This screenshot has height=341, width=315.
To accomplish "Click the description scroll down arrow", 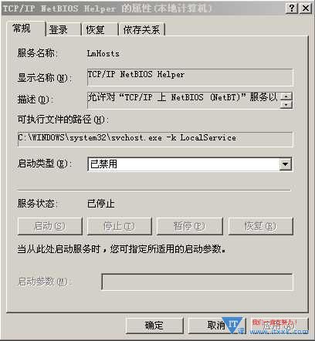I will point(286,104).
